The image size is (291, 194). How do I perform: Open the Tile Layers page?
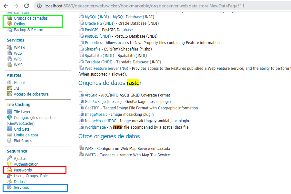coord(23,112)
